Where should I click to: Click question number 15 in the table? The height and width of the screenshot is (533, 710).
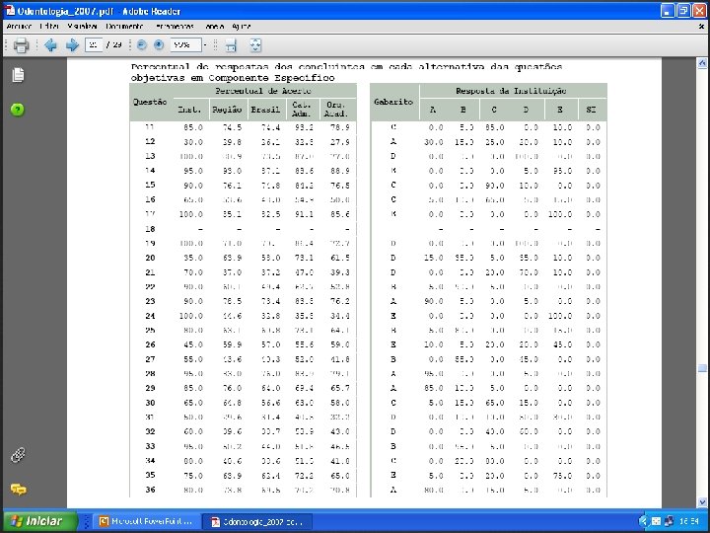[150, 185]
